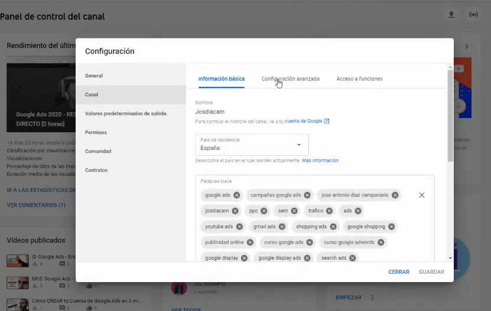Image resolution: width=491 pixels, height=311 pixels.
Task: Remove the "josdiacam" keyword chip
Action: click(x=235, y=211)
